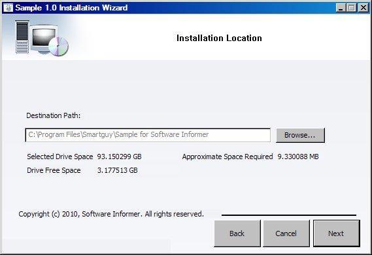
Task: Go to the Next step
Action: point(337,233)
